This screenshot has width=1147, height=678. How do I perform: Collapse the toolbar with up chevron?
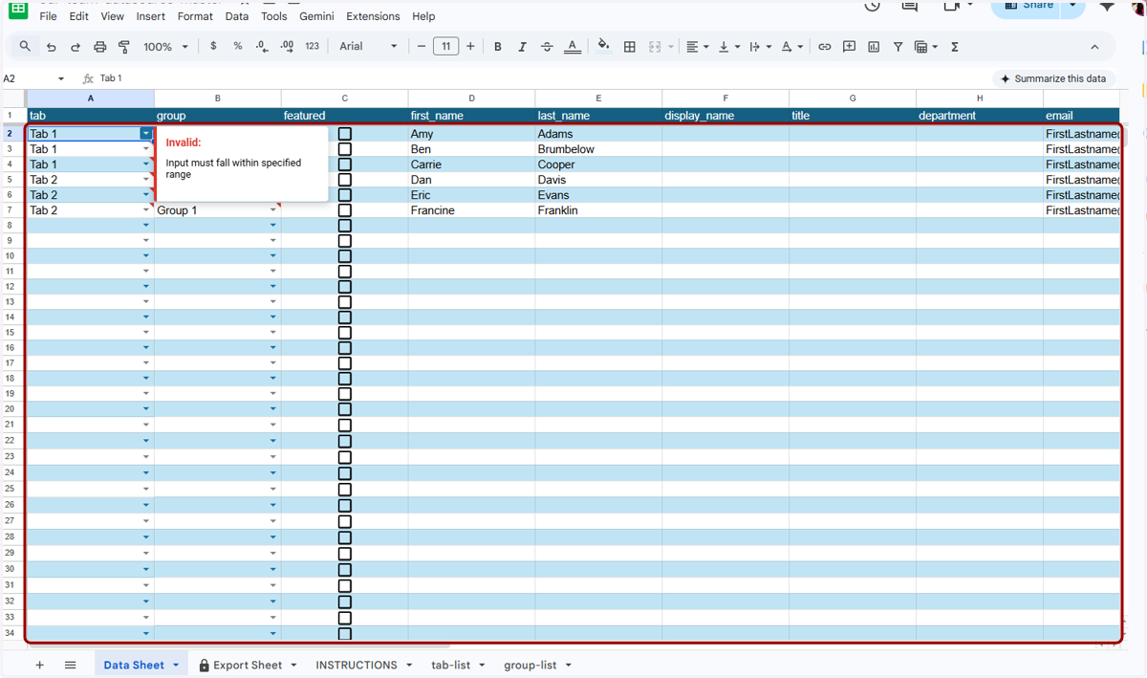pyautogui.click(x=1094, y=46)
